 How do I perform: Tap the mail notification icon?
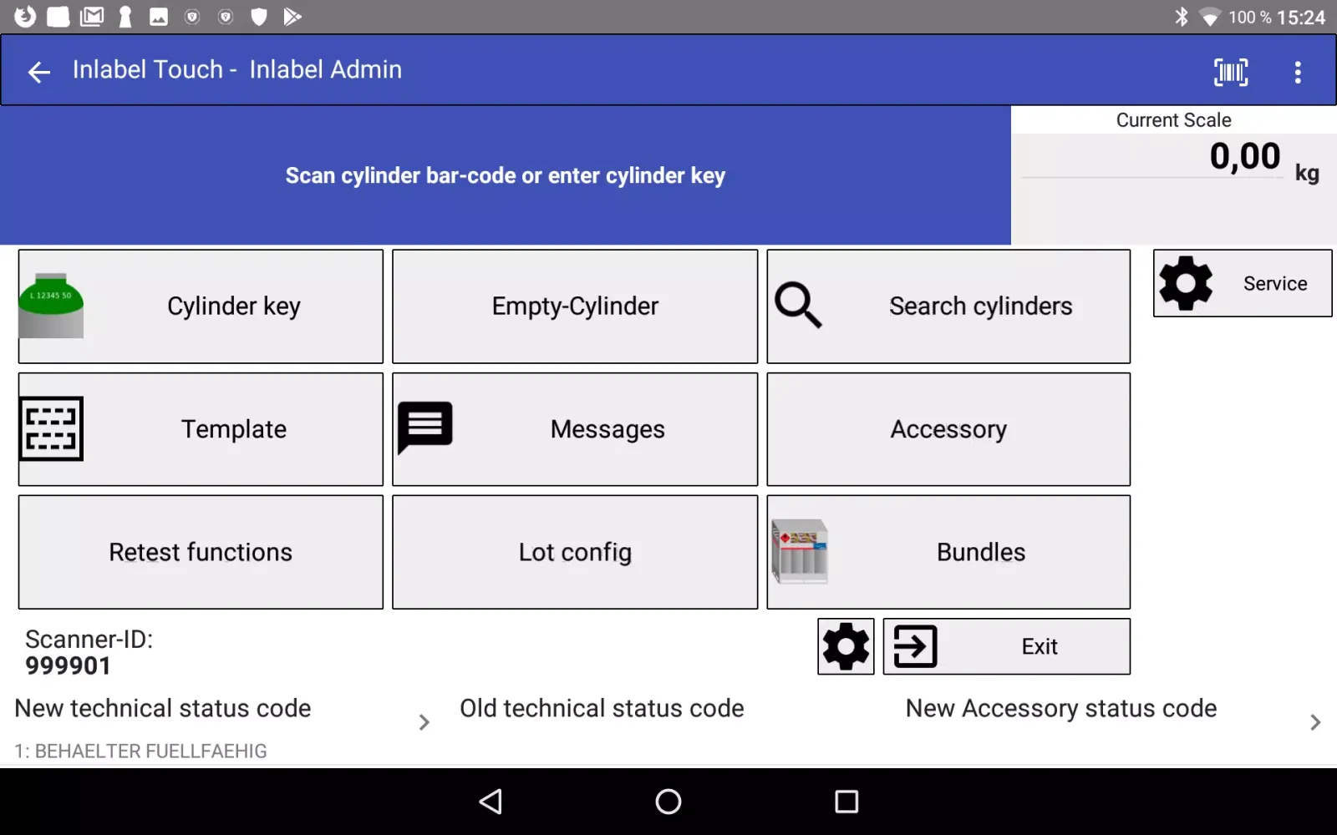tap(92, 17)
